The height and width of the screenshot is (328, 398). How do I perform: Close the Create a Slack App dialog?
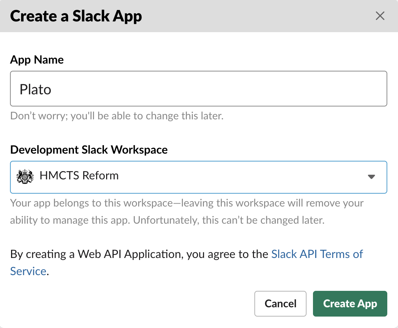coord(380,16)
